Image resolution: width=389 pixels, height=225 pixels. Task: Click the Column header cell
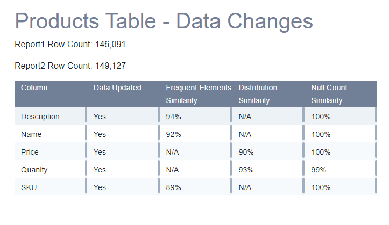click(x=34, y=88)
